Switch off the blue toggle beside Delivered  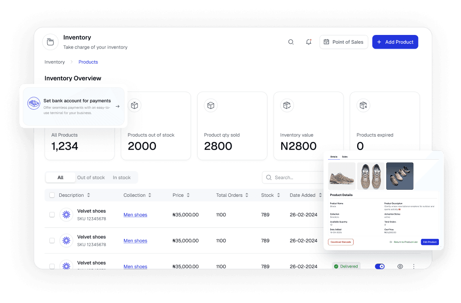click(380, 266)
